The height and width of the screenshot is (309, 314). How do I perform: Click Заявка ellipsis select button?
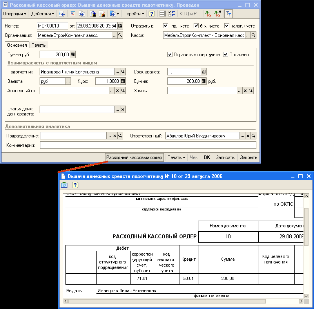tap(240, 91)
